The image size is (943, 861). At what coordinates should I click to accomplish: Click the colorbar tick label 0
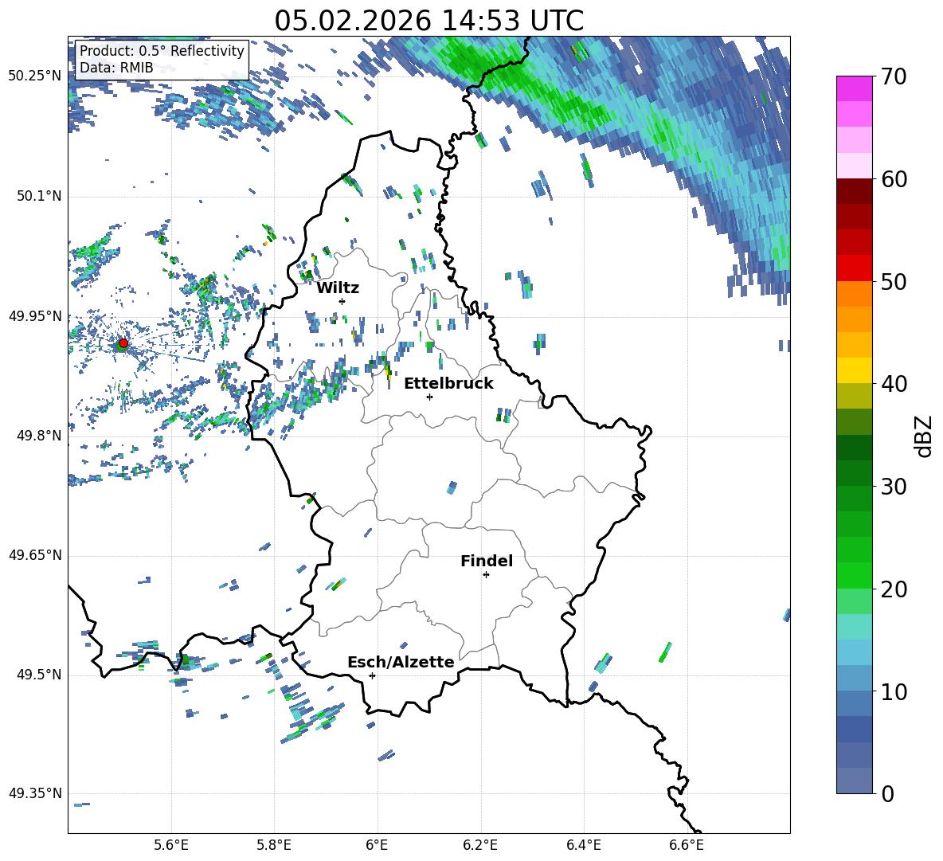click(887, 794)
